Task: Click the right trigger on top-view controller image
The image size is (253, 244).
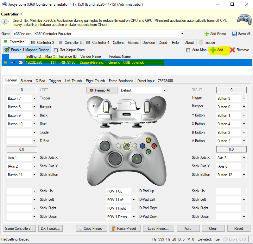Action: (147, 107)
